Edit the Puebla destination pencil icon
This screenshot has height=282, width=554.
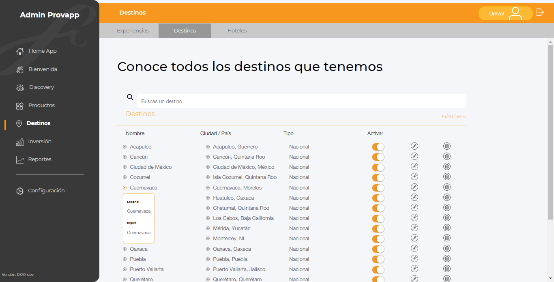pyautogui.click(x=414, y=258)
